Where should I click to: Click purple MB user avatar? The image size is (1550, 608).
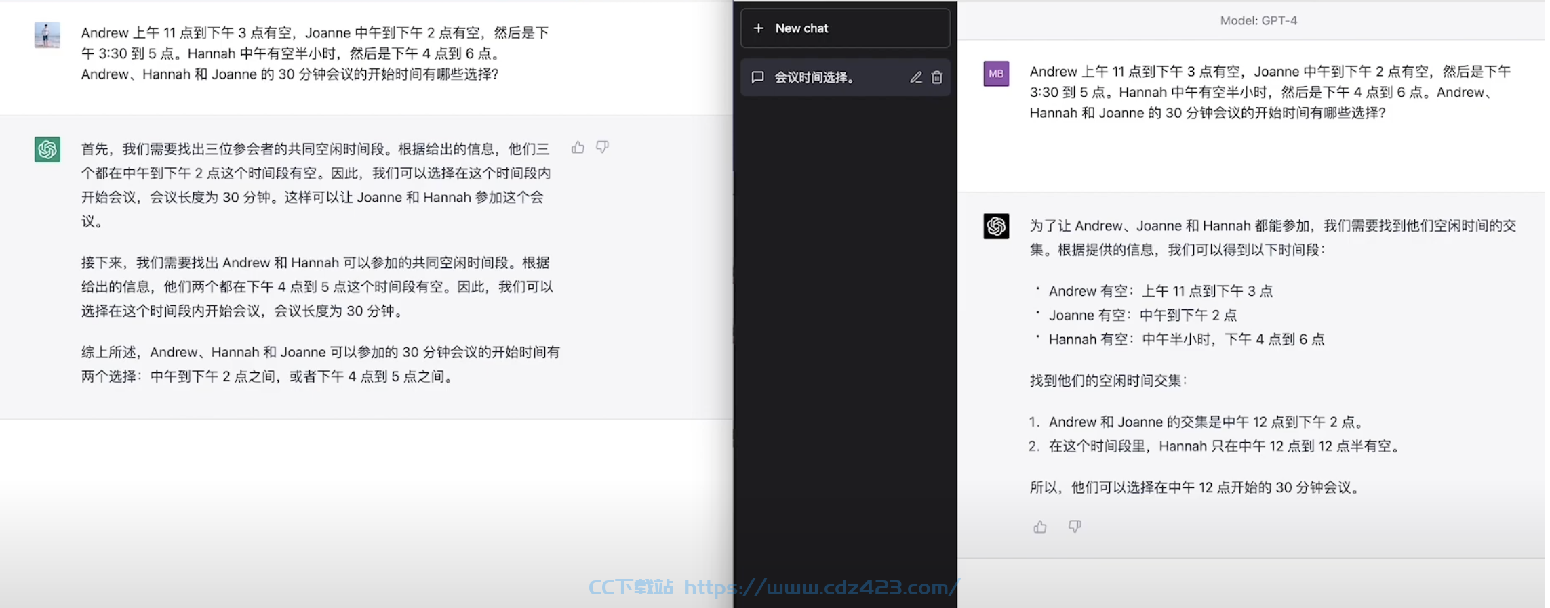(x=996, y=74)
